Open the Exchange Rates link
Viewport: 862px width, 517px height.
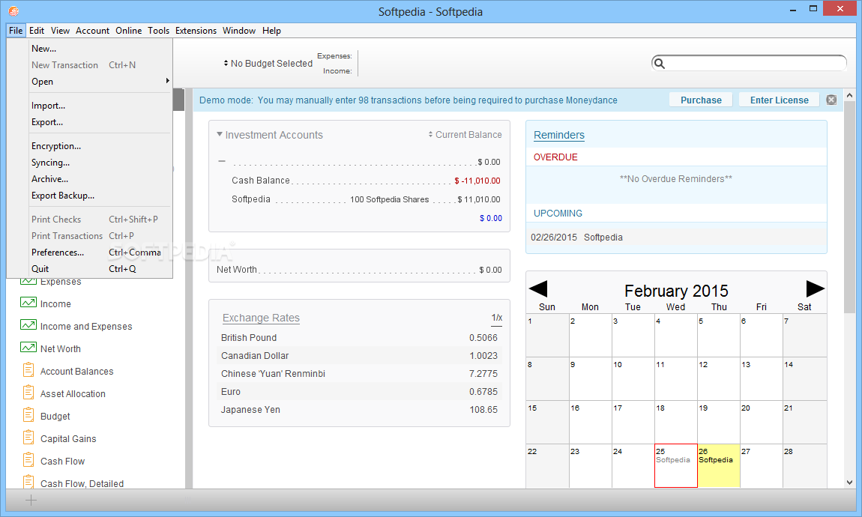(x=261, y=318)
